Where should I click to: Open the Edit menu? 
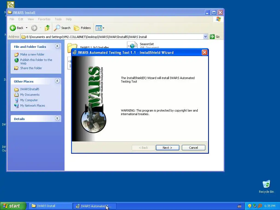[21, 19]
